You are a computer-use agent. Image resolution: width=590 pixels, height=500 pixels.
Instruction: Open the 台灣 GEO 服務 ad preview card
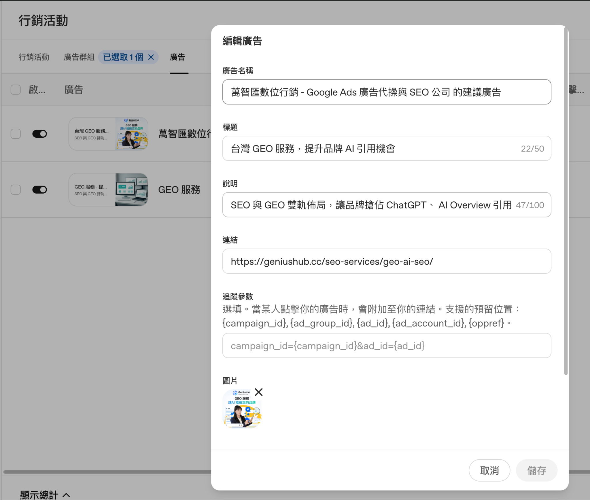pos(108,134)
